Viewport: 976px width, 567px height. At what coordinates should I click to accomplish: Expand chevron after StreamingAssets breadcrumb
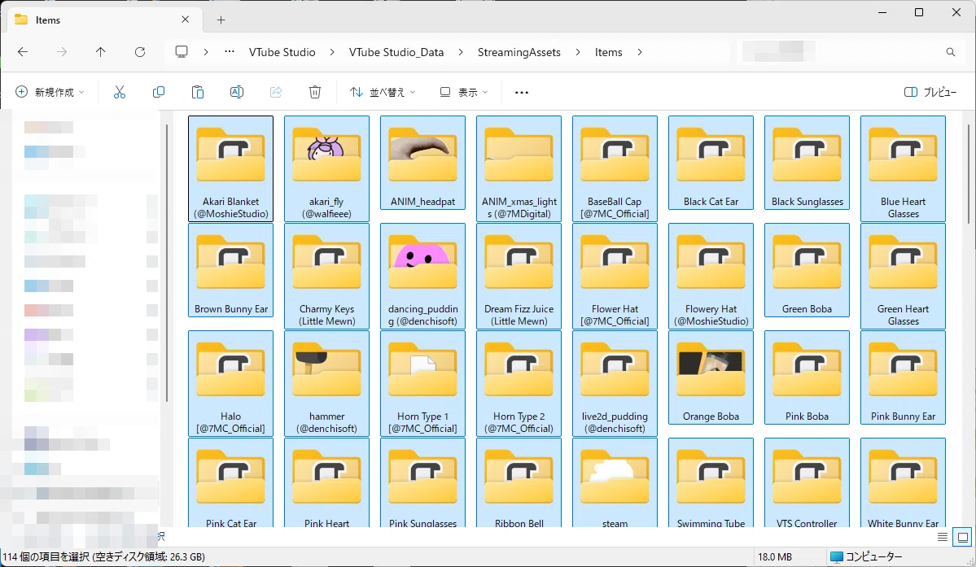click(578, 52)
